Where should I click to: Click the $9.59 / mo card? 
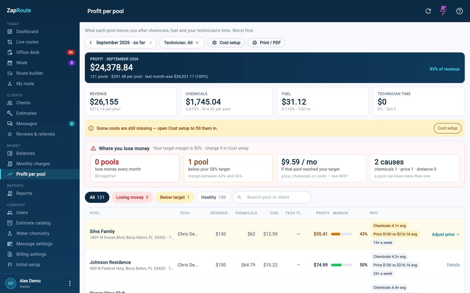321,168
